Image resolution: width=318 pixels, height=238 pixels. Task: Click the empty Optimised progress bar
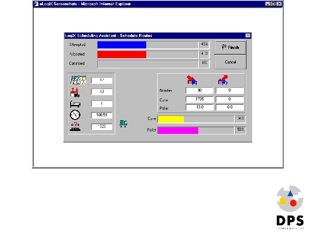(148, 64)
